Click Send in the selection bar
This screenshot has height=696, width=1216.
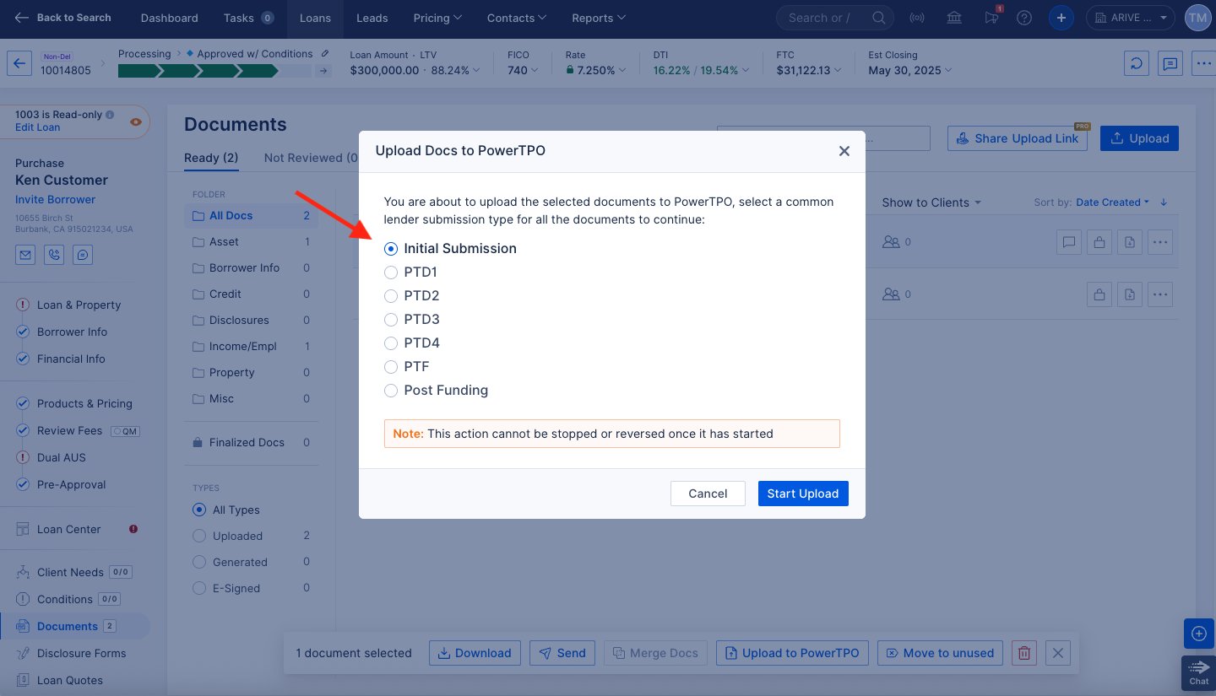[562, 653]
